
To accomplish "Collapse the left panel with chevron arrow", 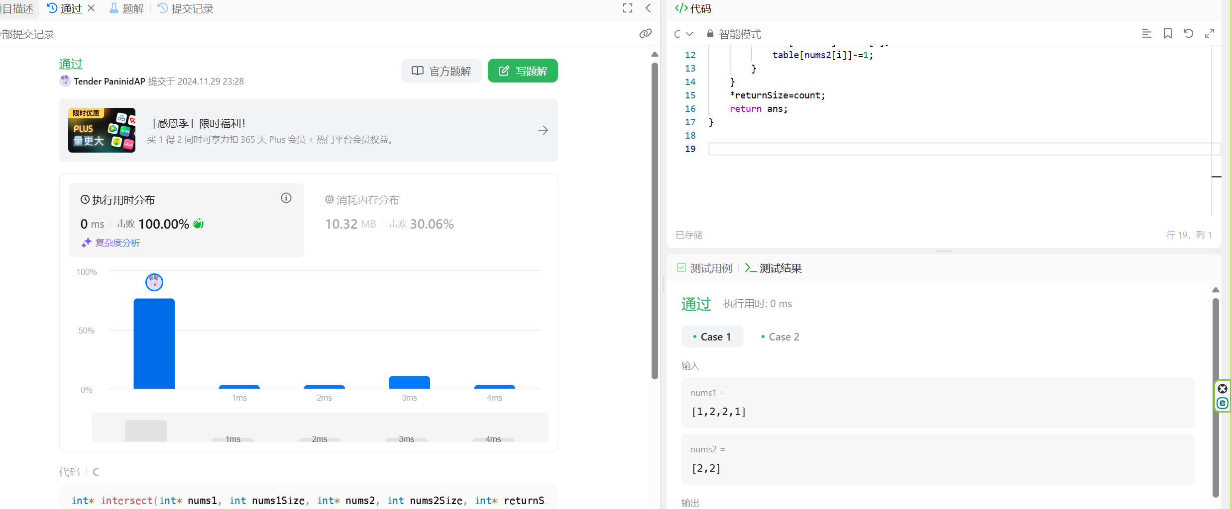I will pos(648,8).
